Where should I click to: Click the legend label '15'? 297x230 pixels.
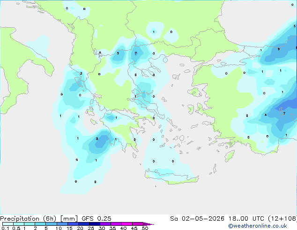pos(69,228)
